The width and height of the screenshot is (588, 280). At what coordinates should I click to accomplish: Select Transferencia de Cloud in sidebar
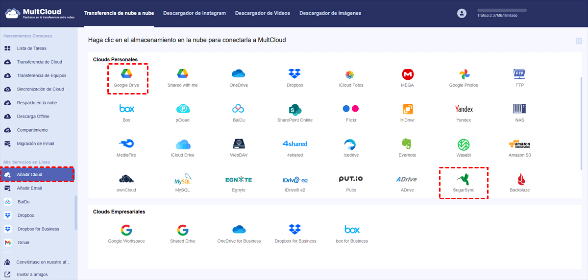[39, 62]
